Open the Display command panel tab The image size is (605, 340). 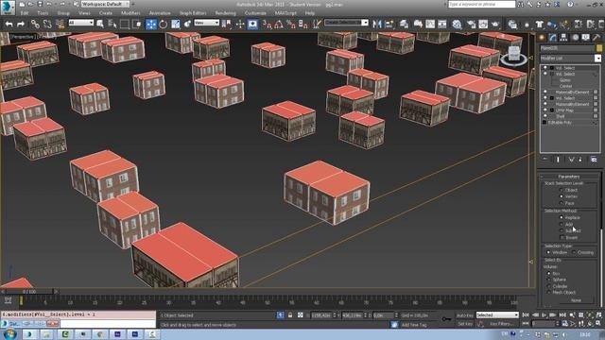coord(586,38)
